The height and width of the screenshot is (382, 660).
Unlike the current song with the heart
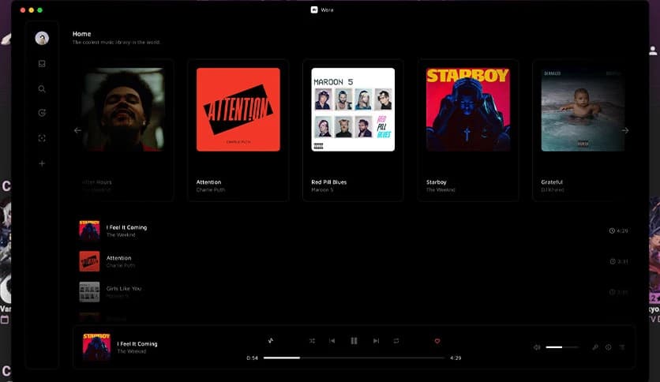(x=437, y=341)
